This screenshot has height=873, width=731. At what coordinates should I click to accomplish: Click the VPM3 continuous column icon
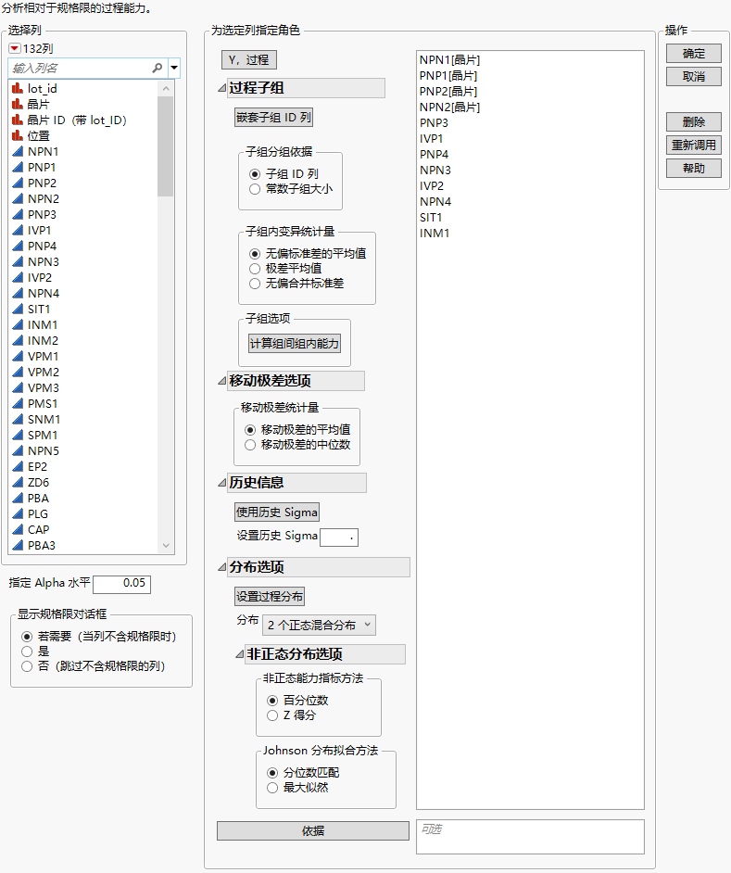click(18, 387)
